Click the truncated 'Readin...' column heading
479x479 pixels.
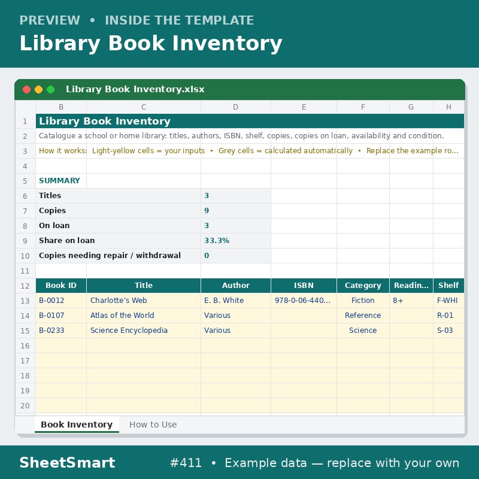tap(411, 286)
